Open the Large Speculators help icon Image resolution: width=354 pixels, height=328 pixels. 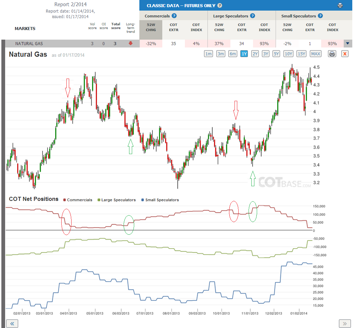[x=253, y=16]
